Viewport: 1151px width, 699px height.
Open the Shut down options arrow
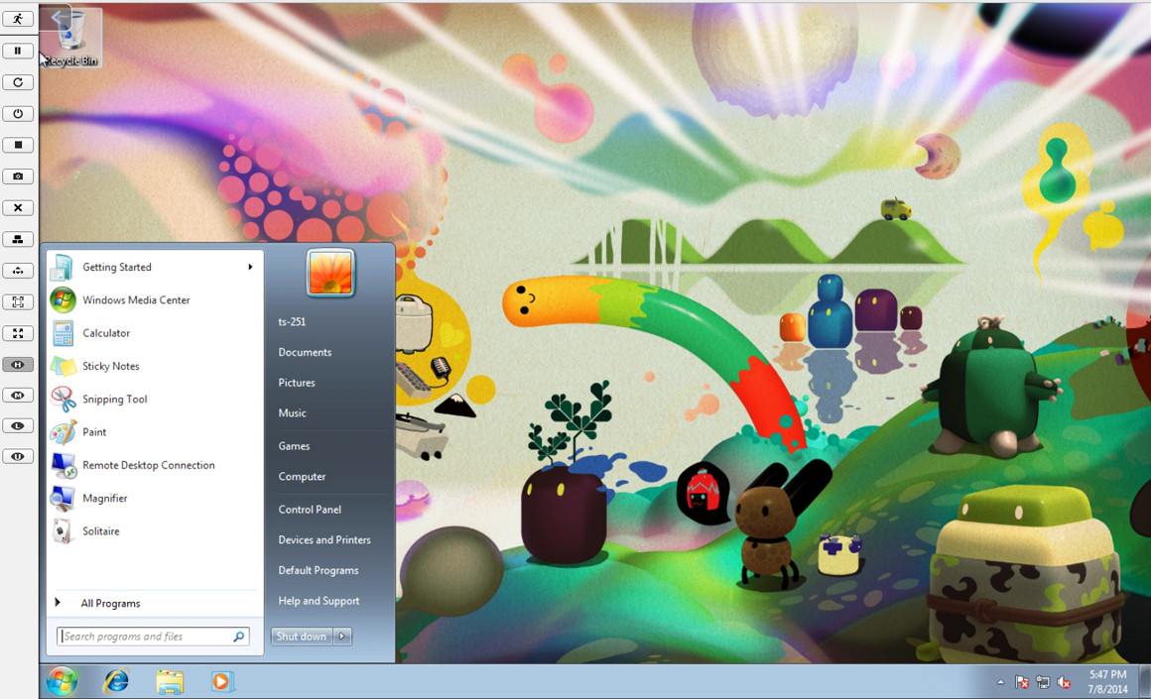point(342,637)
